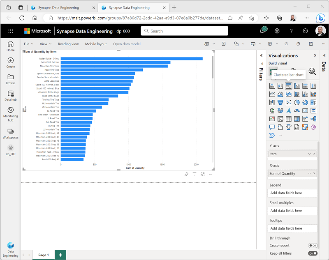Select the Stacked bar chart visual
Screen dimensions: 329x260
tap(272, 86)
